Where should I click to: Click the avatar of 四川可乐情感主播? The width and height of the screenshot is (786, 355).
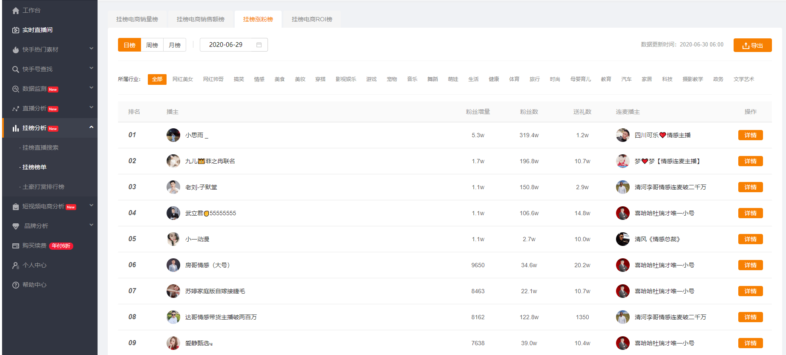pyautogui.click(x=623, y=135)
